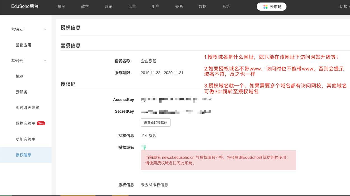Viewport: 350px width, 196px height.
Task: Open 即时聊天设置 in the sidebar
Action: pyautogui.click(x=27, y=108)
